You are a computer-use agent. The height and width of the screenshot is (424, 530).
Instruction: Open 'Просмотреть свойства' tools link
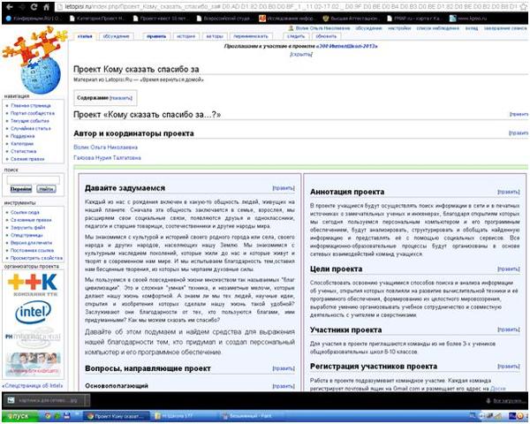click(x=36, y=258)
